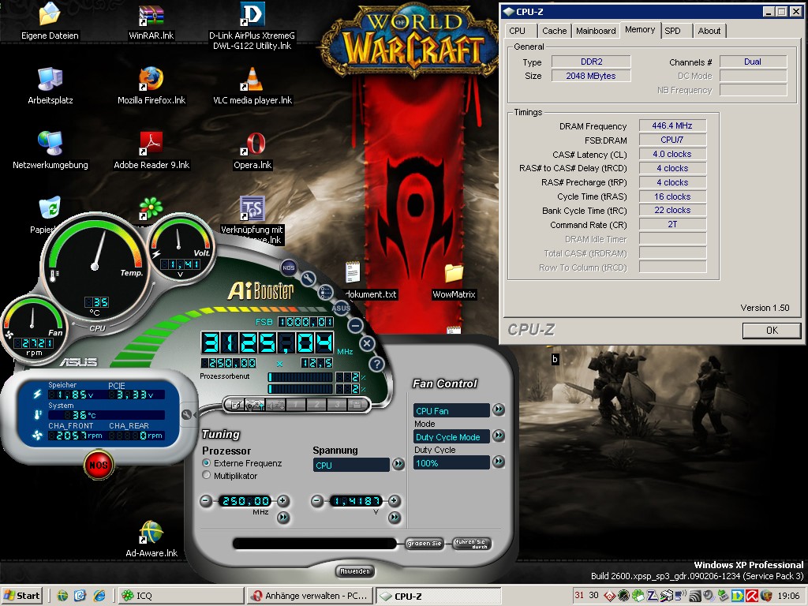Switch to the SPD tab in CPU-Z
Viewport: 808px width, 606px height.
(x=672, y=31)
